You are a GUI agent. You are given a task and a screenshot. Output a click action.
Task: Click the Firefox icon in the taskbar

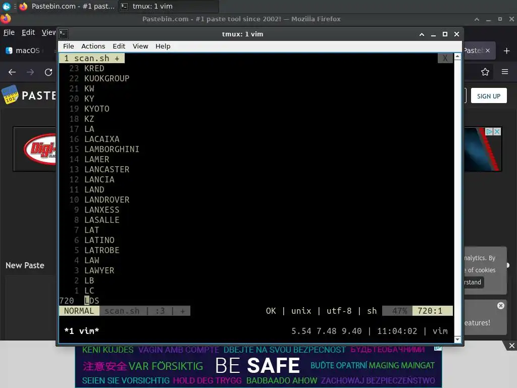tap(23, 6)
